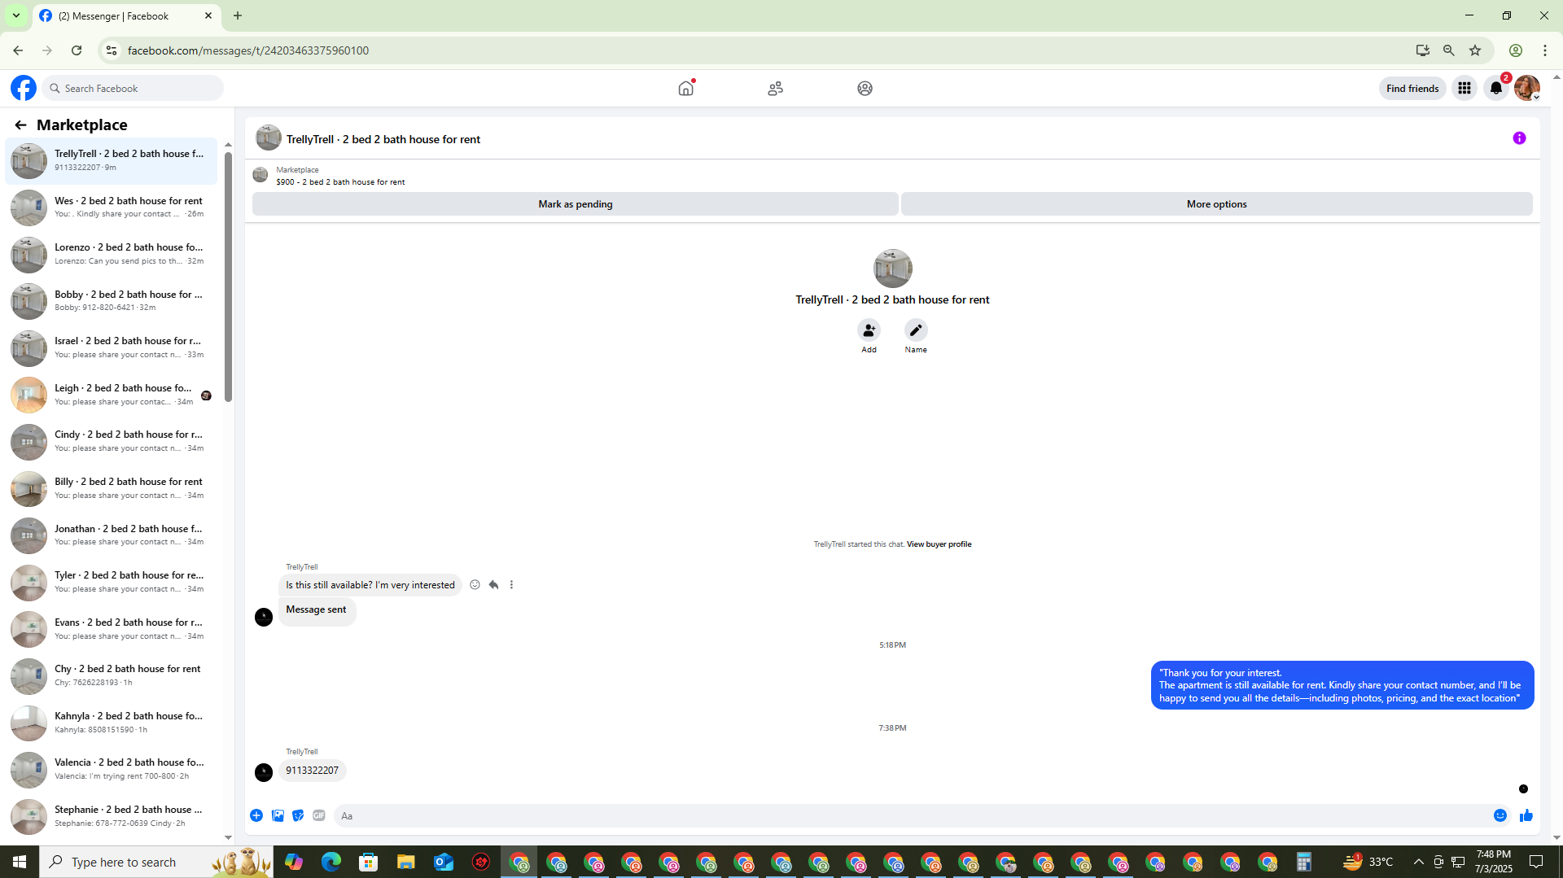
Task: Choose a GIF from the composer
Action: coord(319,815)
